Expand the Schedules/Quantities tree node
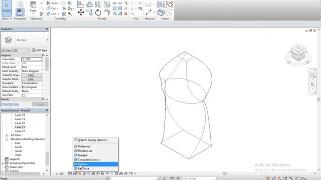321x180 pixels. 2,163
